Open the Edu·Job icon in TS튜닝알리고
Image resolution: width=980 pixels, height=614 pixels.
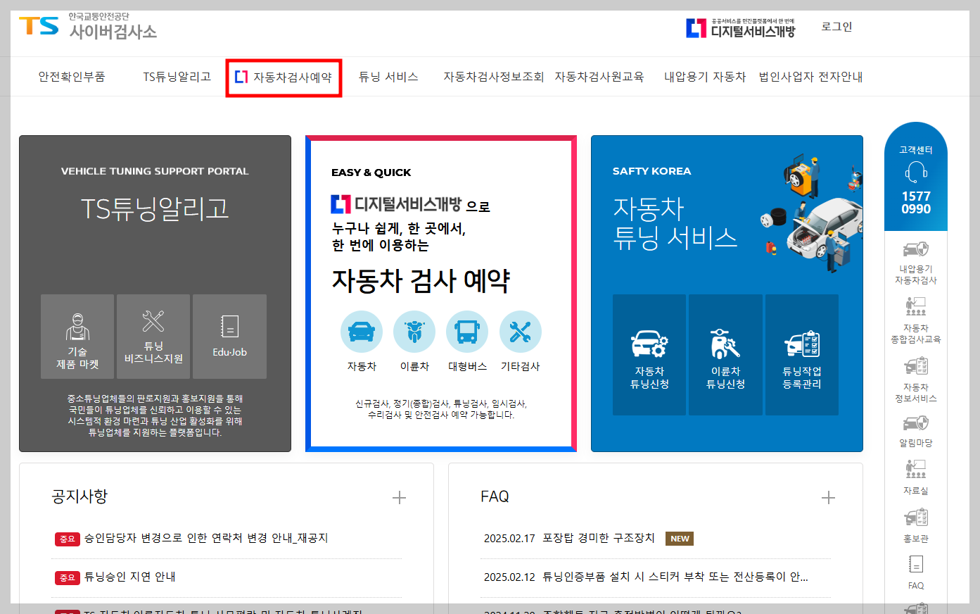(x=229, y=337)
